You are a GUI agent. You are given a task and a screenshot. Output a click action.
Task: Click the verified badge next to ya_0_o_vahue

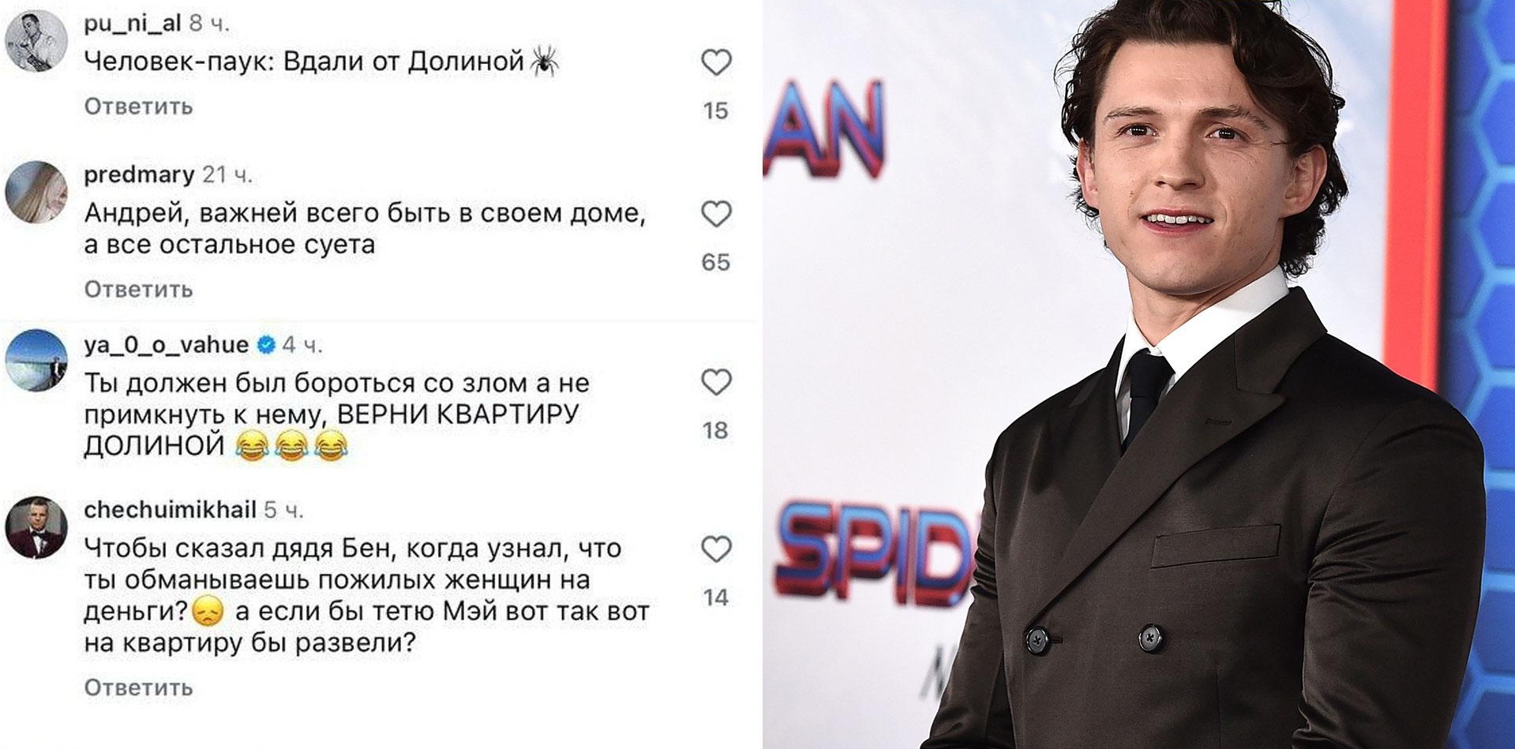[x=267, y=345]
